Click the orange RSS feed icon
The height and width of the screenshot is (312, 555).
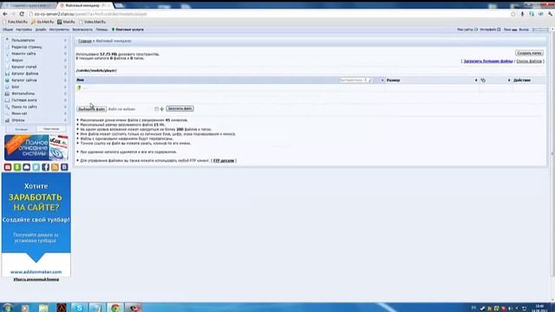pos(55,167)
